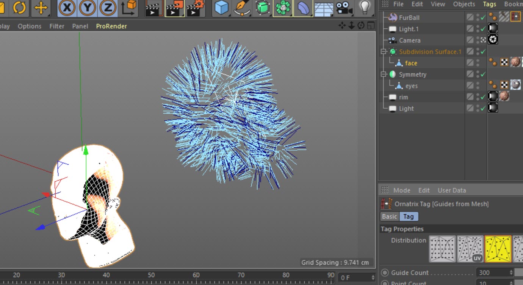Disable the green checkmark for Light.1
This screenshot has width=523, height=285.
coord(483,29)
